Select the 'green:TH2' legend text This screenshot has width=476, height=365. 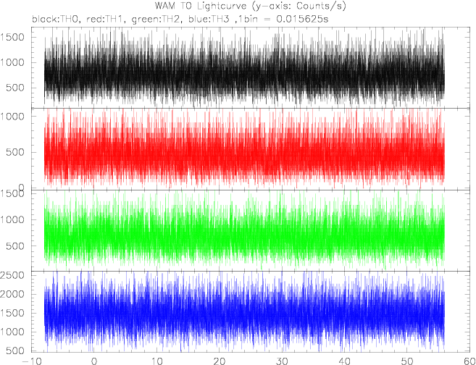pos(156,19)
